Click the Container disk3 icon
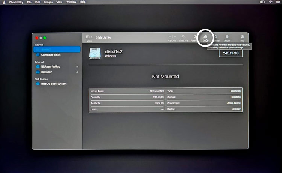 [x=38, y=55]
